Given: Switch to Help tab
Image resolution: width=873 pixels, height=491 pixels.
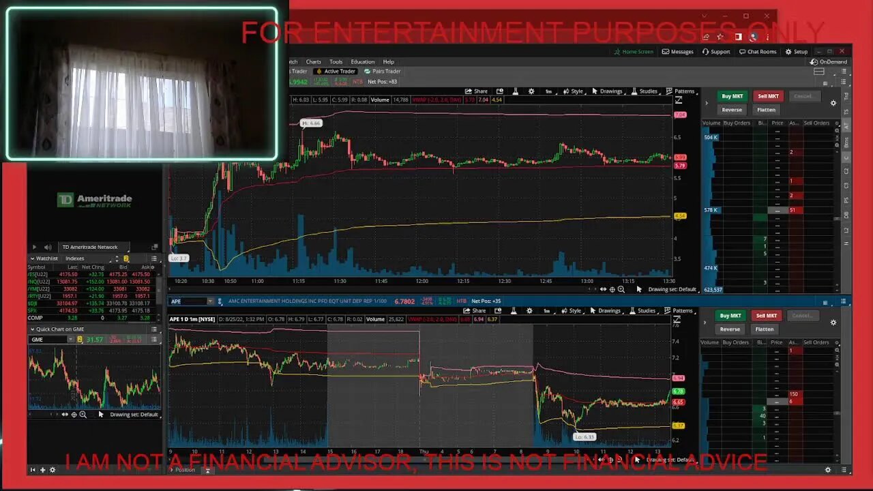Looking at the screenshot, I should click(x=388, y=61).
